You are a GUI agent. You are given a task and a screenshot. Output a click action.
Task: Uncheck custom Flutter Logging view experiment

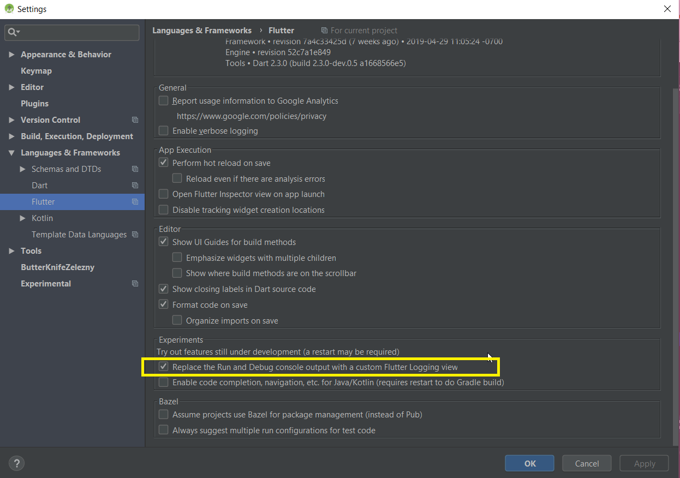pos(163,367)
